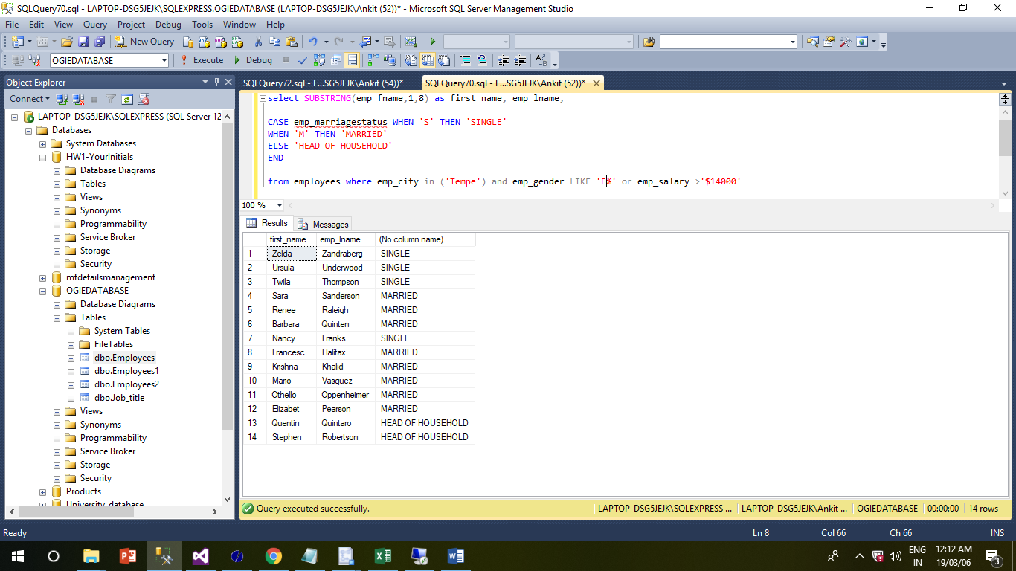Open the Tools menu

click(202, 25)
